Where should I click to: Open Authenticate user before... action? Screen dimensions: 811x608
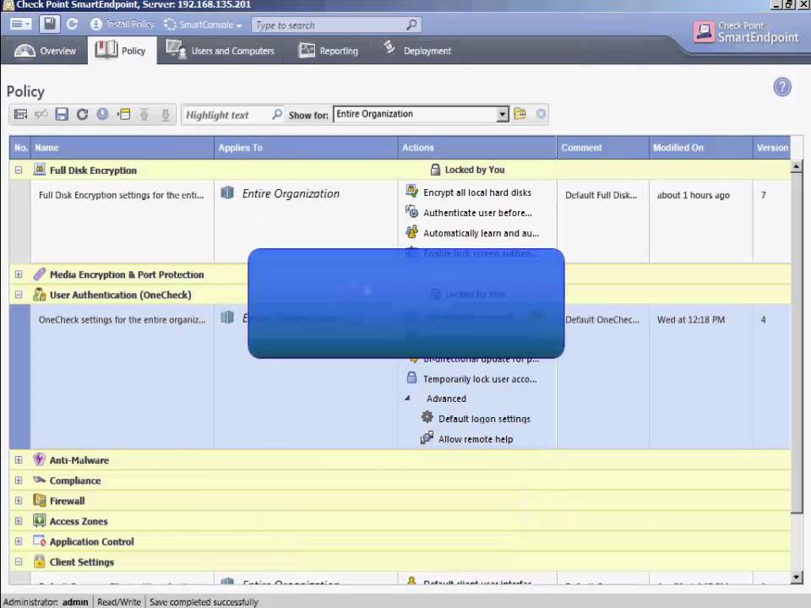477,213
